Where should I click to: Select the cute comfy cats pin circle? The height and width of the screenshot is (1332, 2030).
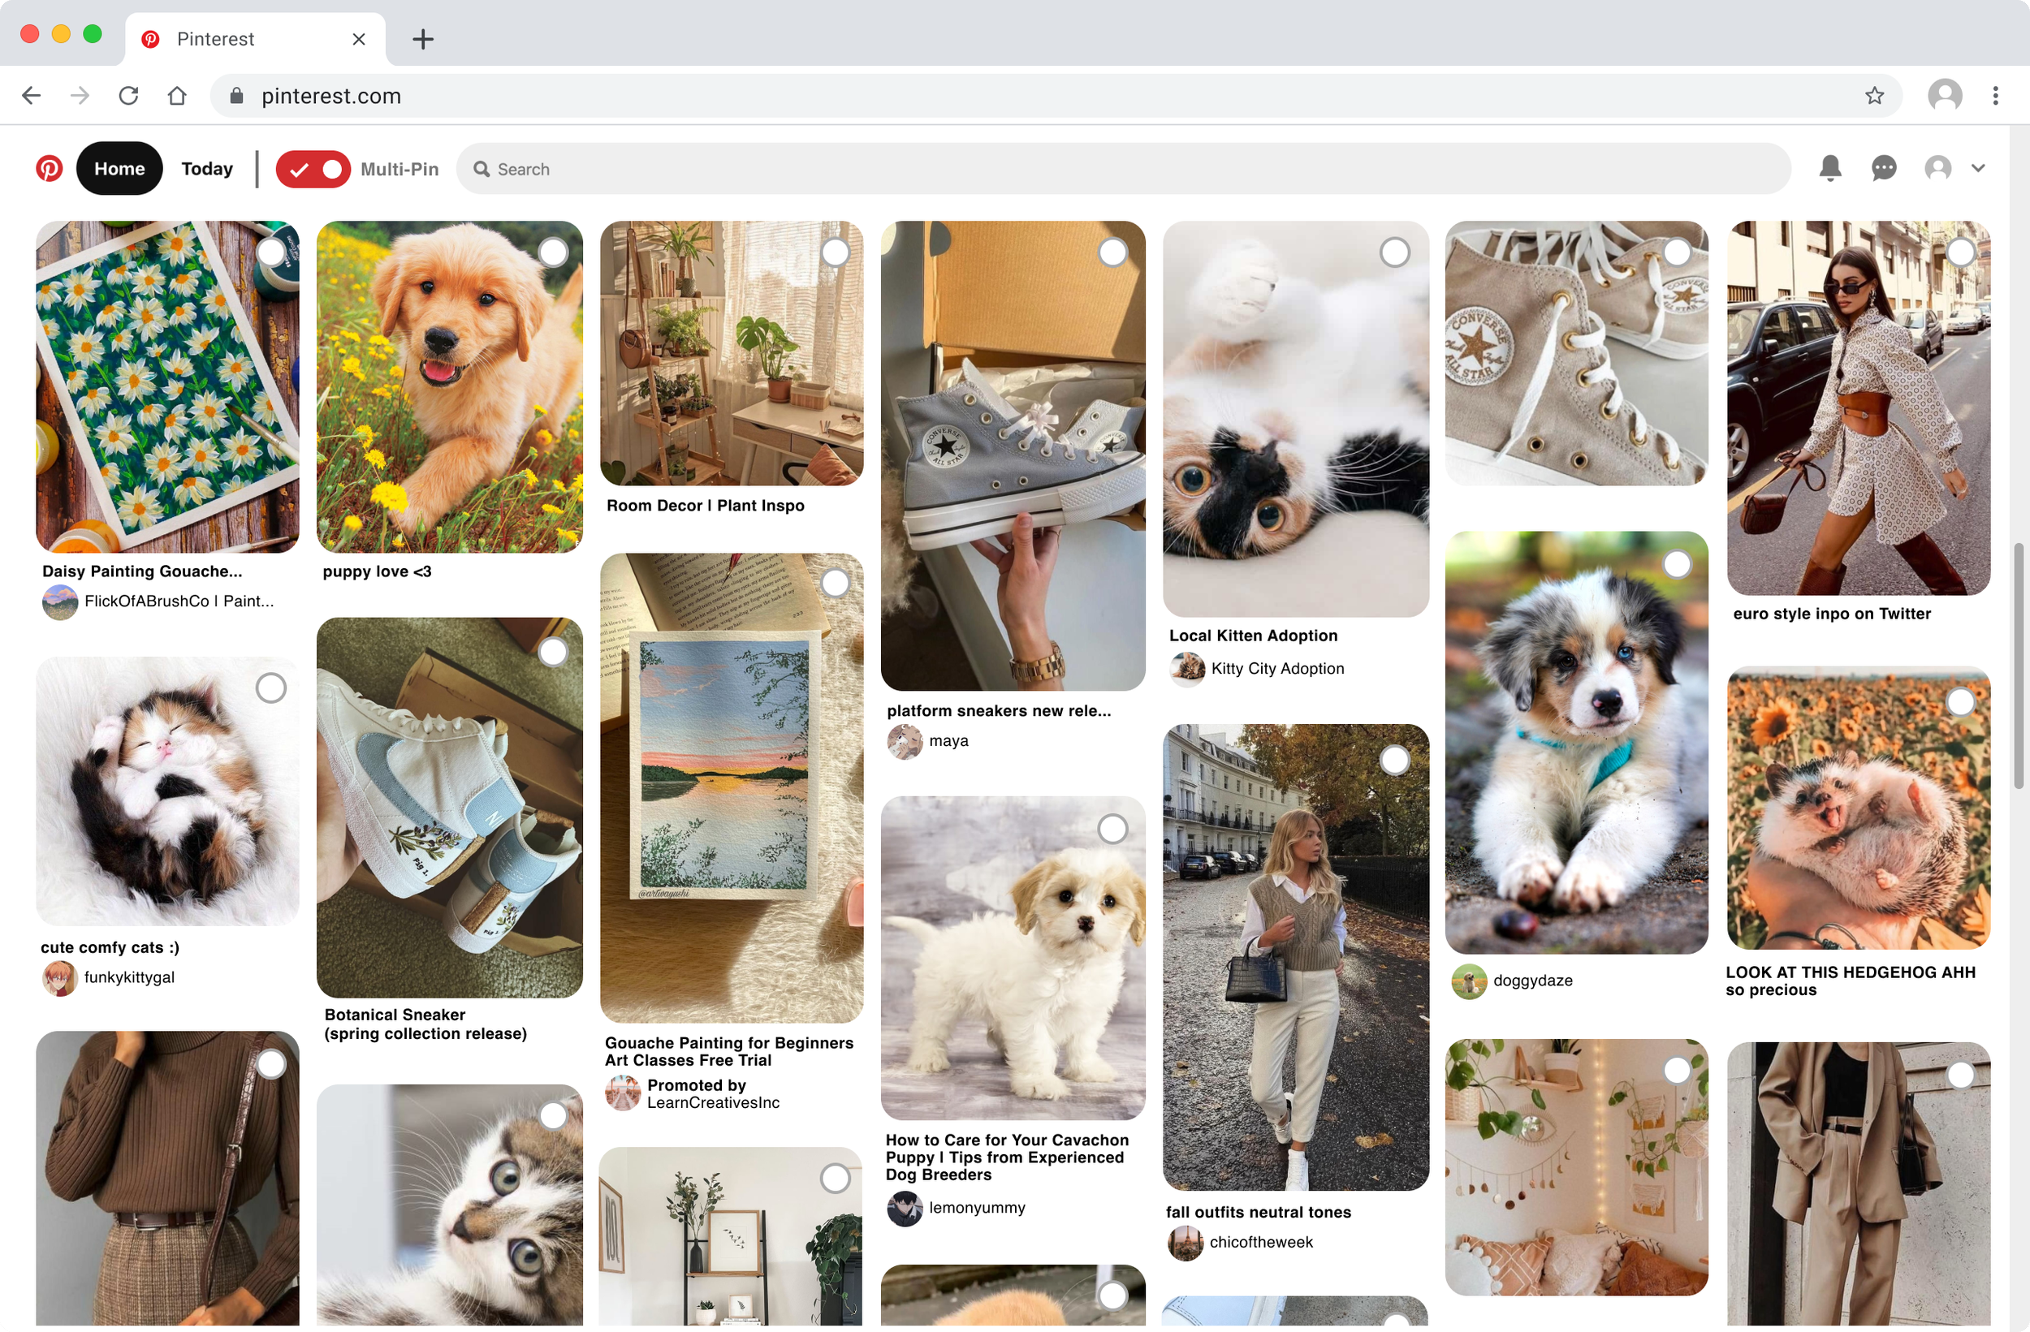(271, 688)
